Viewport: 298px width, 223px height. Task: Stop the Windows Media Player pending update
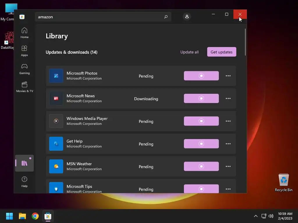point(201,121)
